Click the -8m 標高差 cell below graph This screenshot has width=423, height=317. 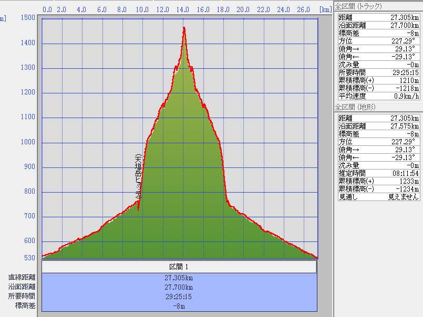(179, 306)
